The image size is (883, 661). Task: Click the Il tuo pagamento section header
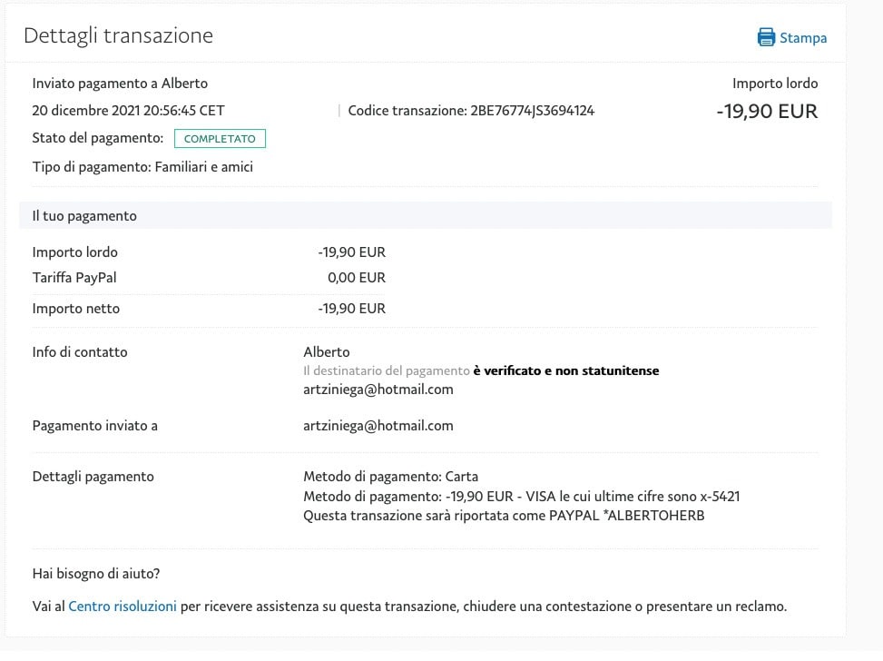point(84,216)
